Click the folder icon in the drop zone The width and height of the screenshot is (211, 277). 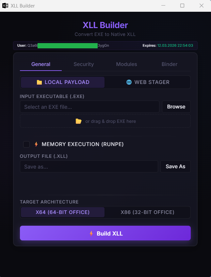click(x=78, y=121)
